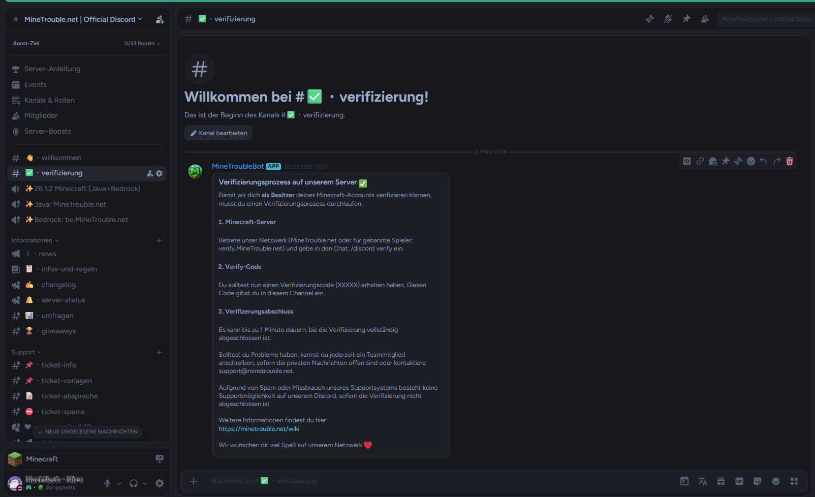
Task: Open microphone input options chevron
Action: click(119, 484)
